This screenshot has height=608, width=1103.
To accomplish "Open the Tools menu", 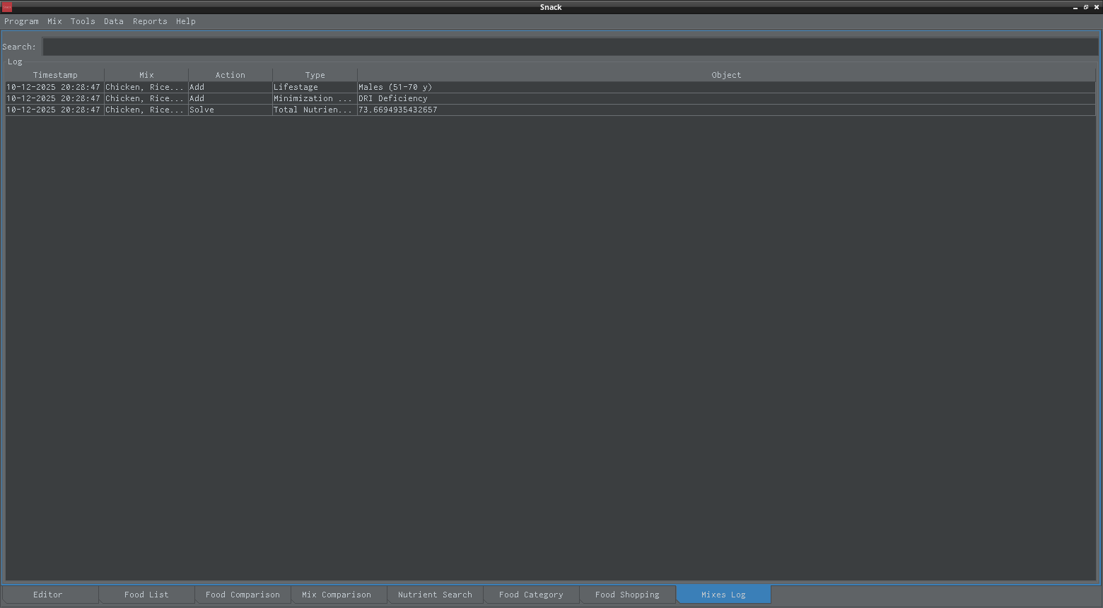I will [83, 21].
